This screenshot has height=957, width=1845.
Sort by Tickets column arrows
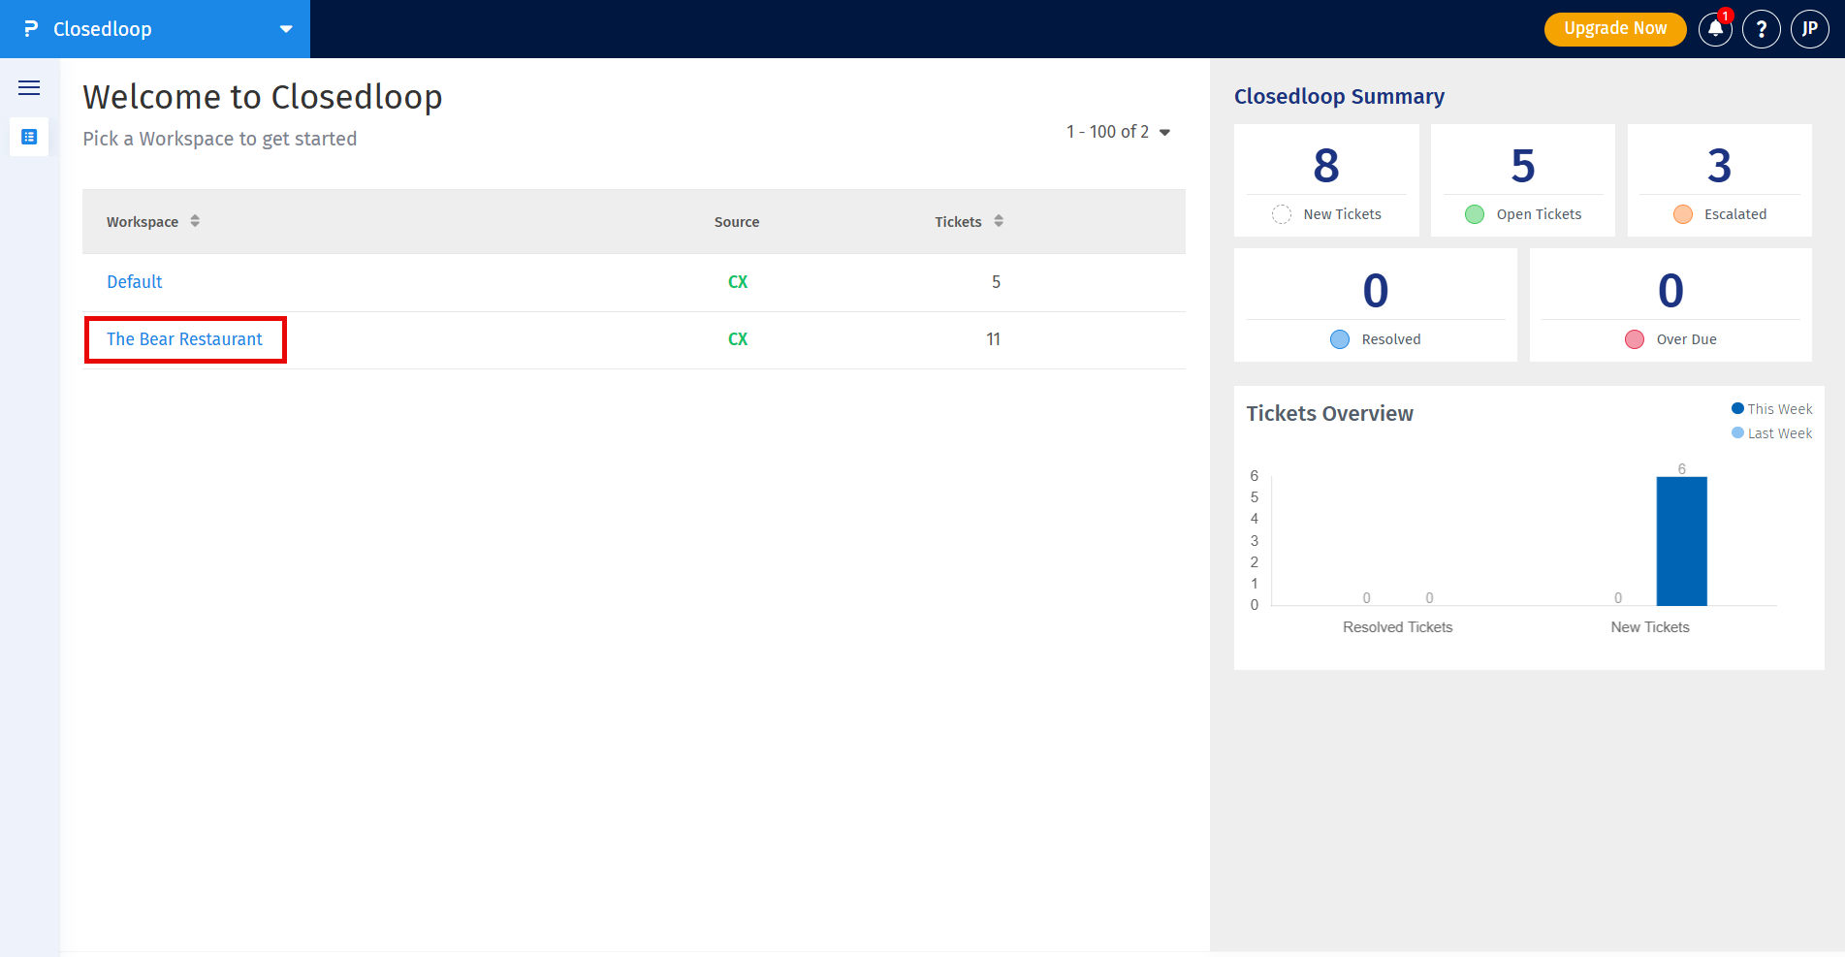point(999,221)
